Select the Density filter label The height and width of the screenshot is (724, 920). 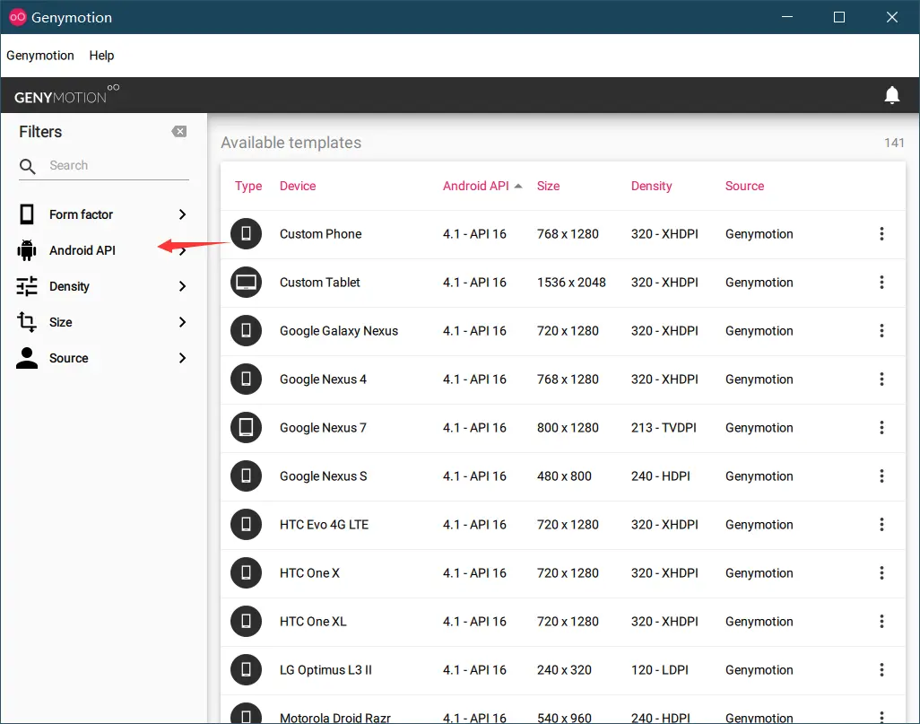click(69, 286)
